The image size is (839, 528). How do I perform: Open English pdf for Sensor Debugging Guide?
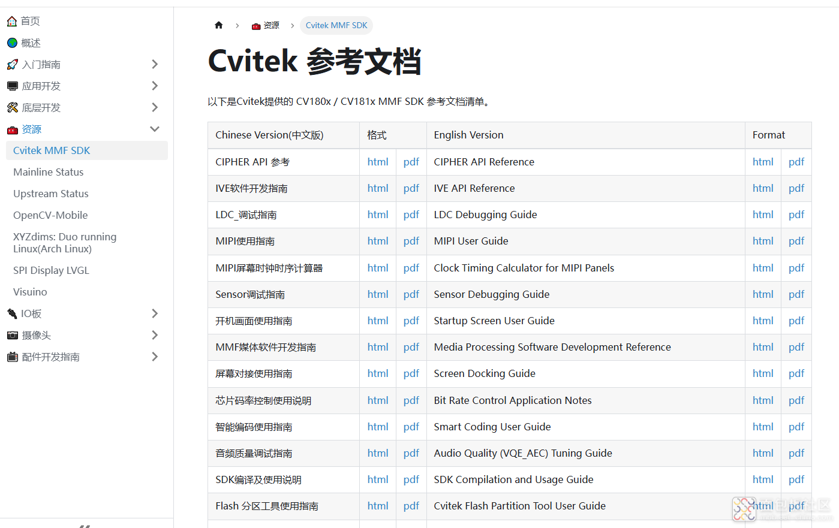pos(796,294)
